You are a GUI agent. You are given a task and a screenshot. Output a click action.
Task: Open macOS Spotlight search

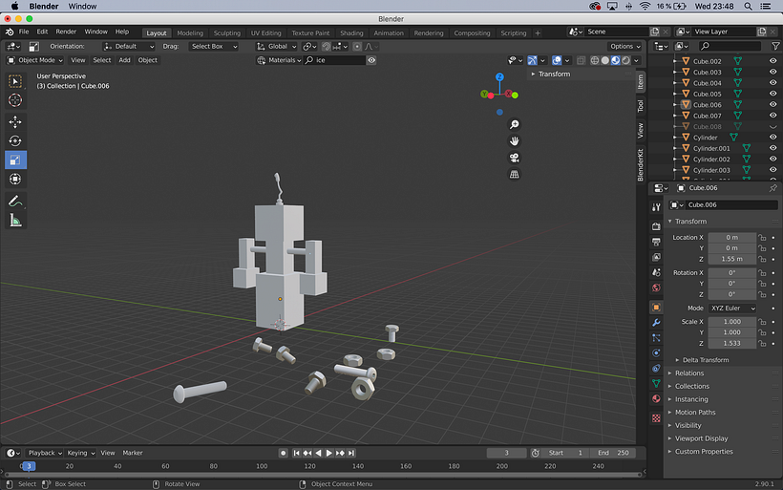tap(748, 6)
